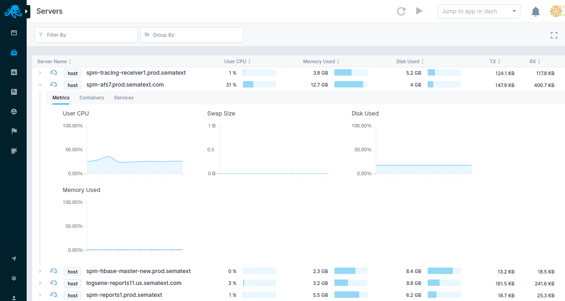Click agent icon on spm-tracing-receiver1 row
The width and height of the screenshot is (565, 301).
[54, 73]
